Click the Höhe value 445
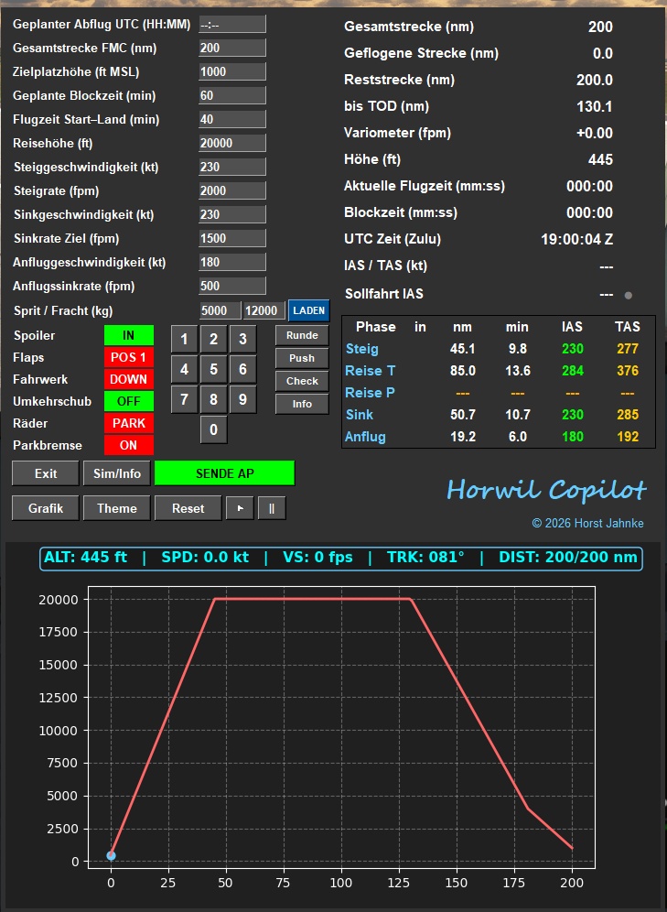 click(x=601, y=160)
